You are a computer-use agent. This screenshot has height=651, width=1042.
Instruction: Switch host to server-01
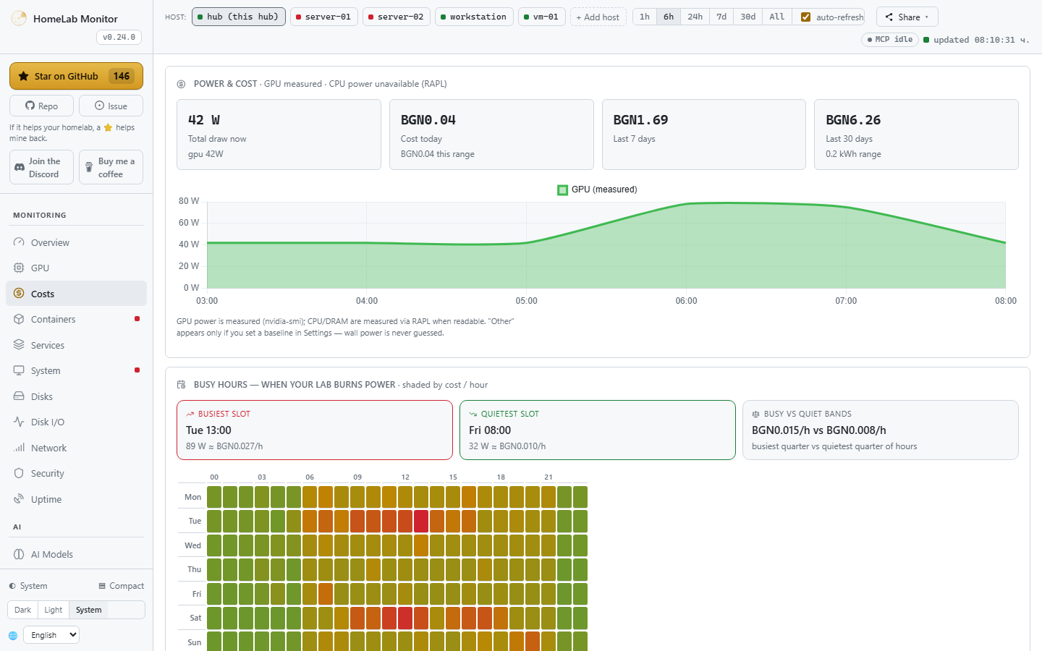coord(324,17)
